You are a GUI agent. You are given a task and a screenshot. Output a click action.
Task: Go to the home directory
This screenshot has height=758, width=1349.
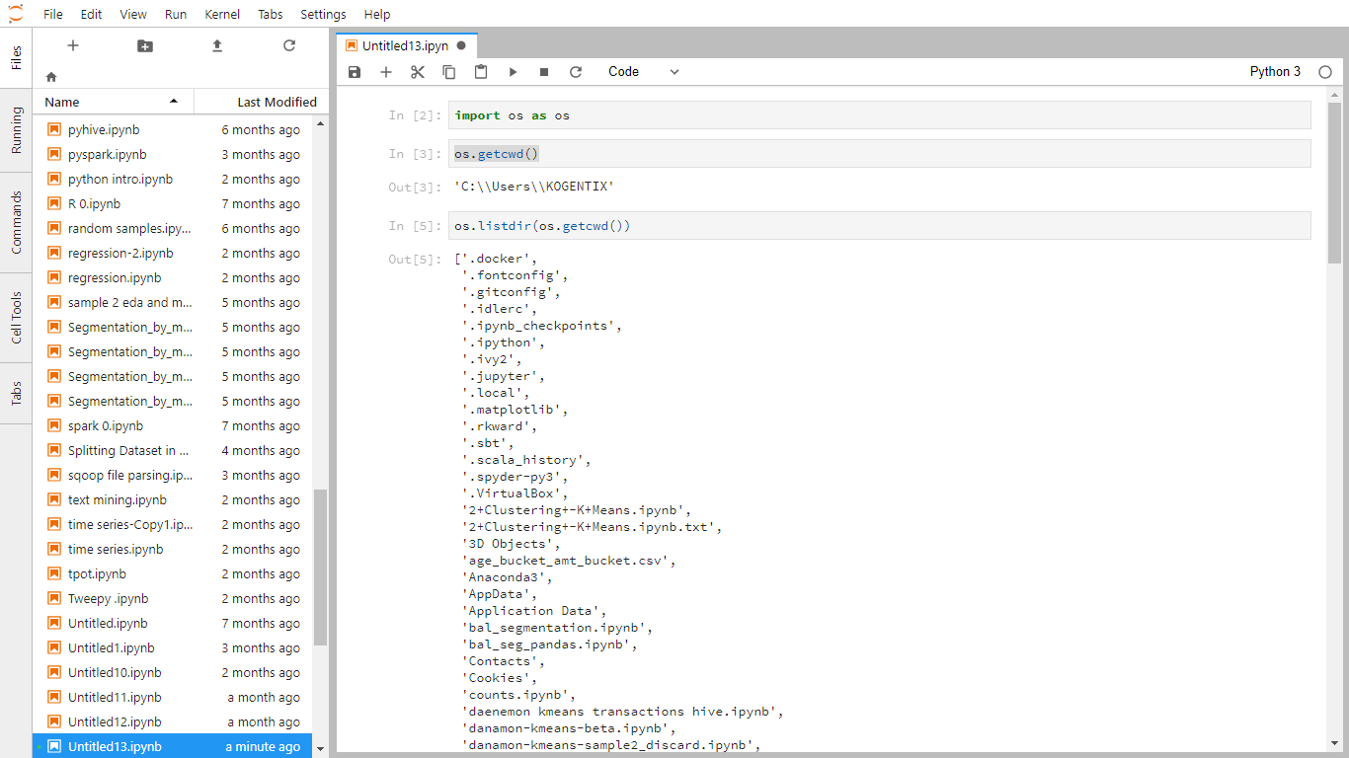coord(51,77)
